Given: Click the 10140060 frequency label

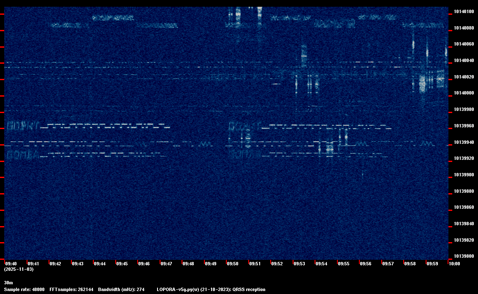Looking at the screenshot, I should coord(464,44).
